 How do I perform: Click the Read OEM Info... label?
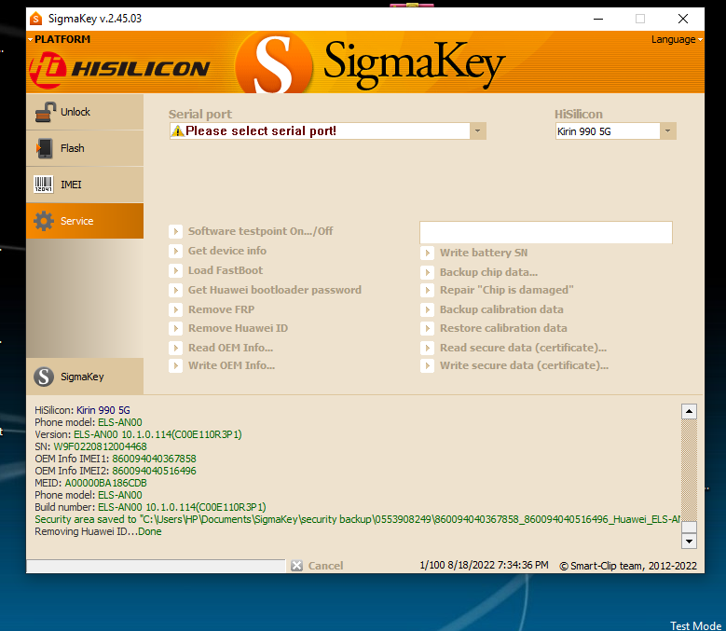pos(230,348)
